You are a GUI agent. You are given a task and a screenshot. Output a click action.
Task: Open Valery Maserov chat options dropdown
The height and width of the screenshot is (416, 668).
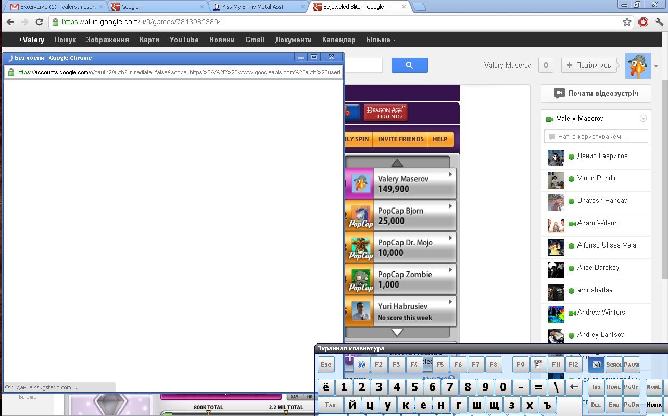(643, 119)
